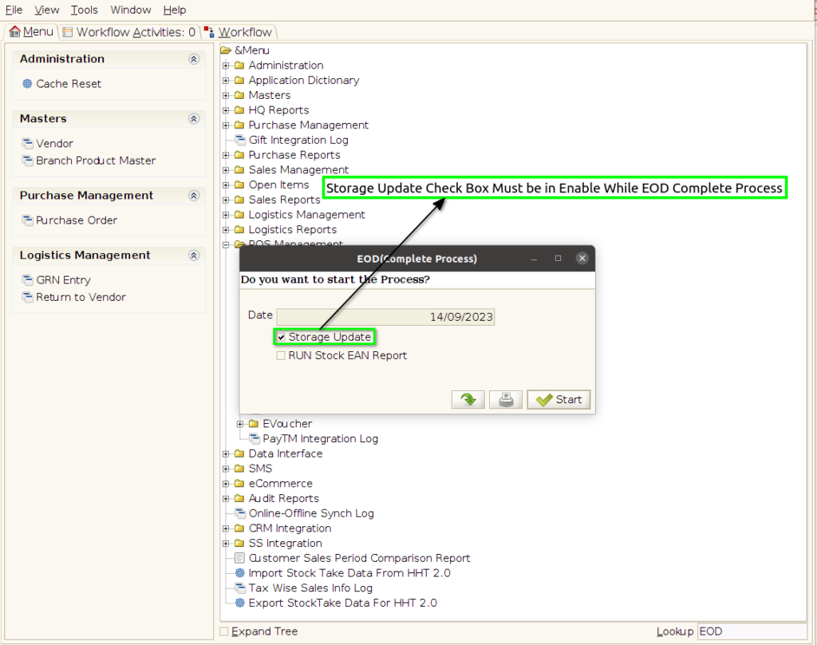Screen dimensions: 817x645
Task: Click the Cache Reset gear icon
Action: 27,84
